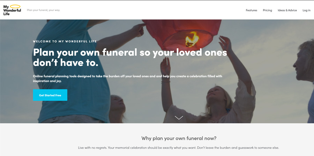Open the Features menu item
The width and height of the screenshot is (314, 156).
[x=251, y=10]
